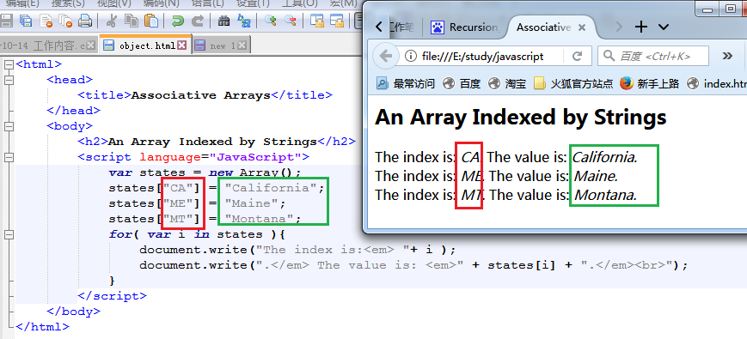The image size is (747, 339).
Task: Click the </head> closing tag line
Action: click(74, 111)
